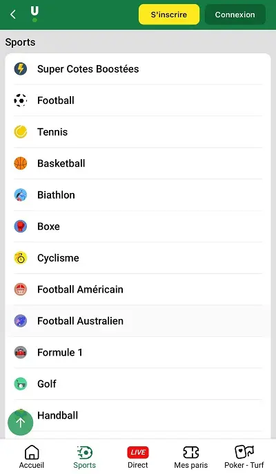Open the Poker - Turf tab

click(244, 457)
